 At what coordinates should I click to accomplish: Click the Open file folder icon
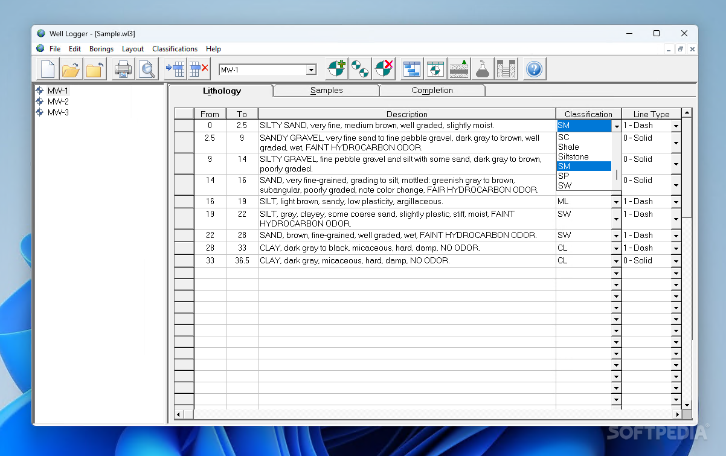(x=71, y=69)
